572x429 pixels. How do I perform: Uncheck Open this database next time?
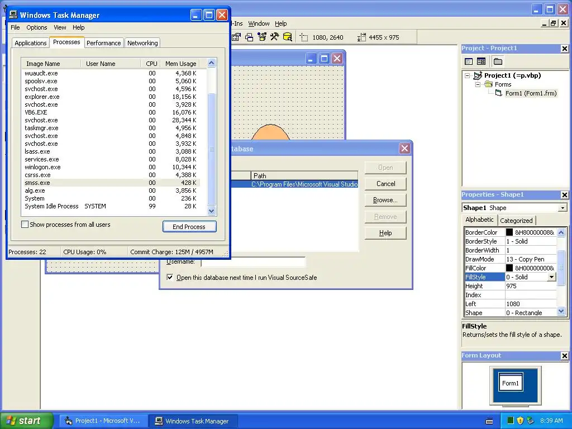[x=170, y=277]
